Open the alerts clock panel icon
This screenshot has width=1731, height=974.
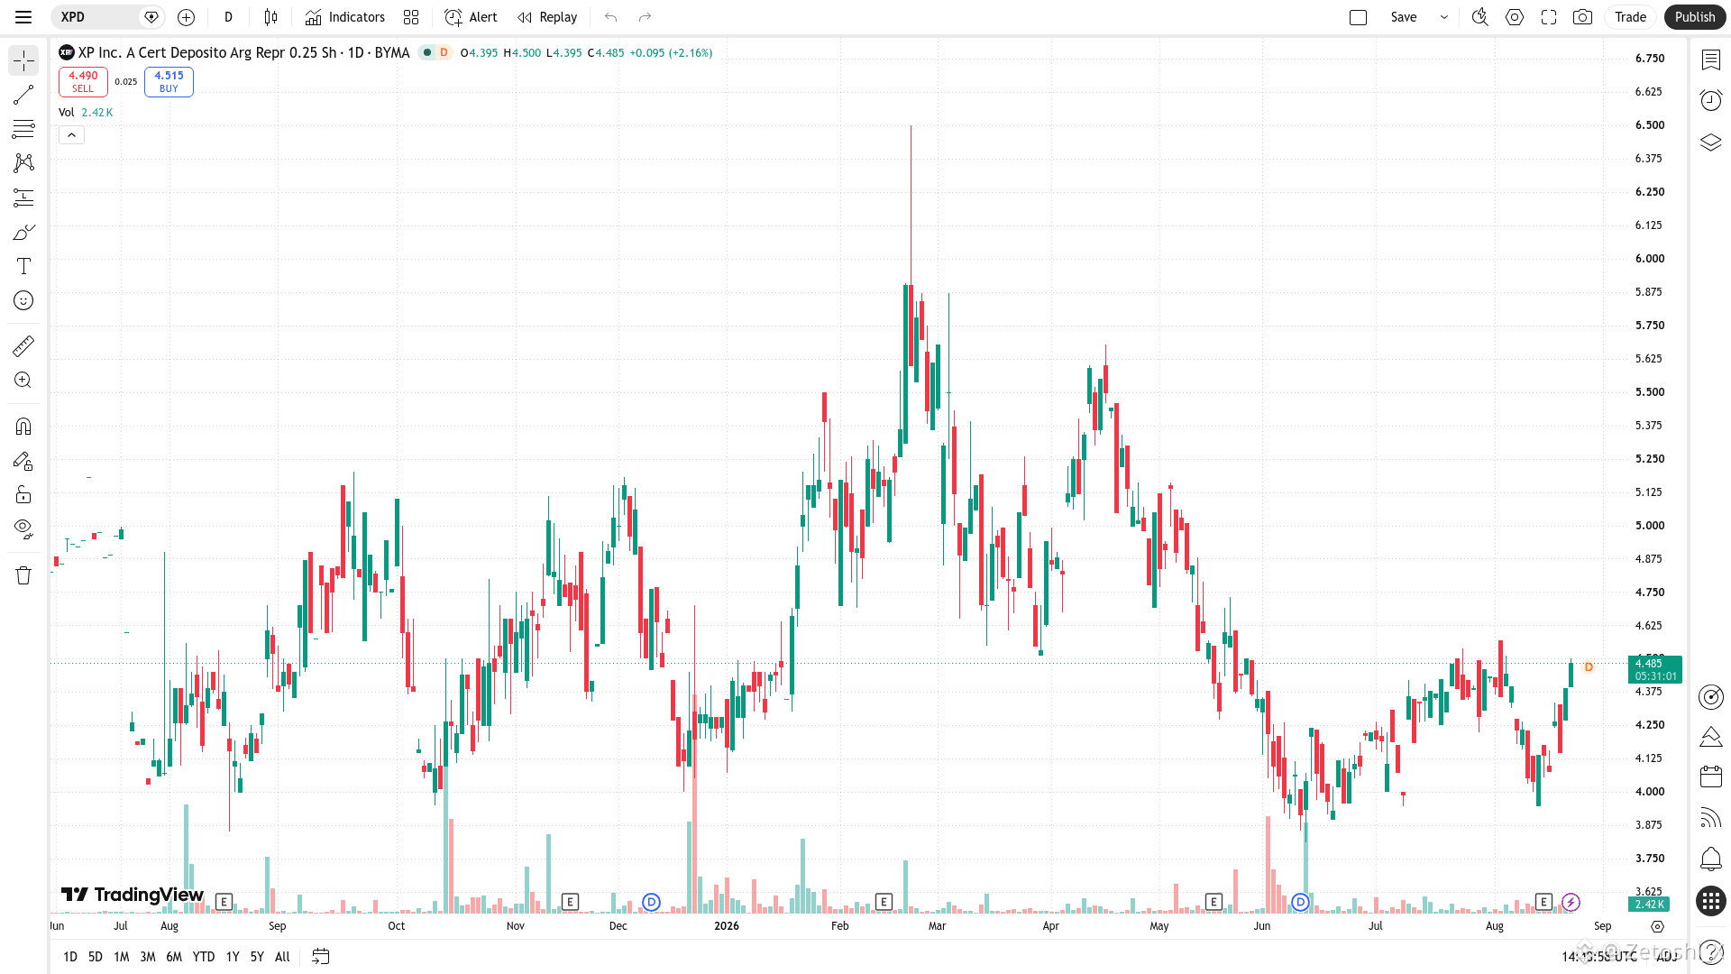(1710, 100)
